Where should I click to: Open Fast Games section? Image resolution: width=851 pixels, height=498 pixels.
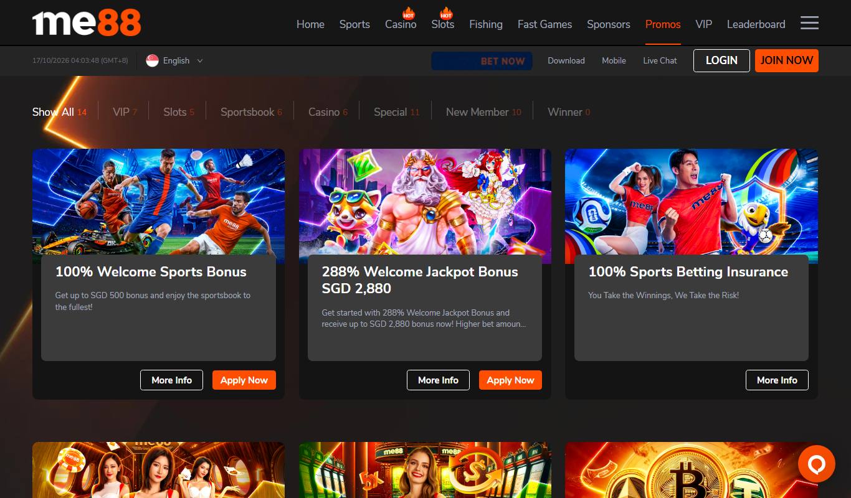click(544, 24)
